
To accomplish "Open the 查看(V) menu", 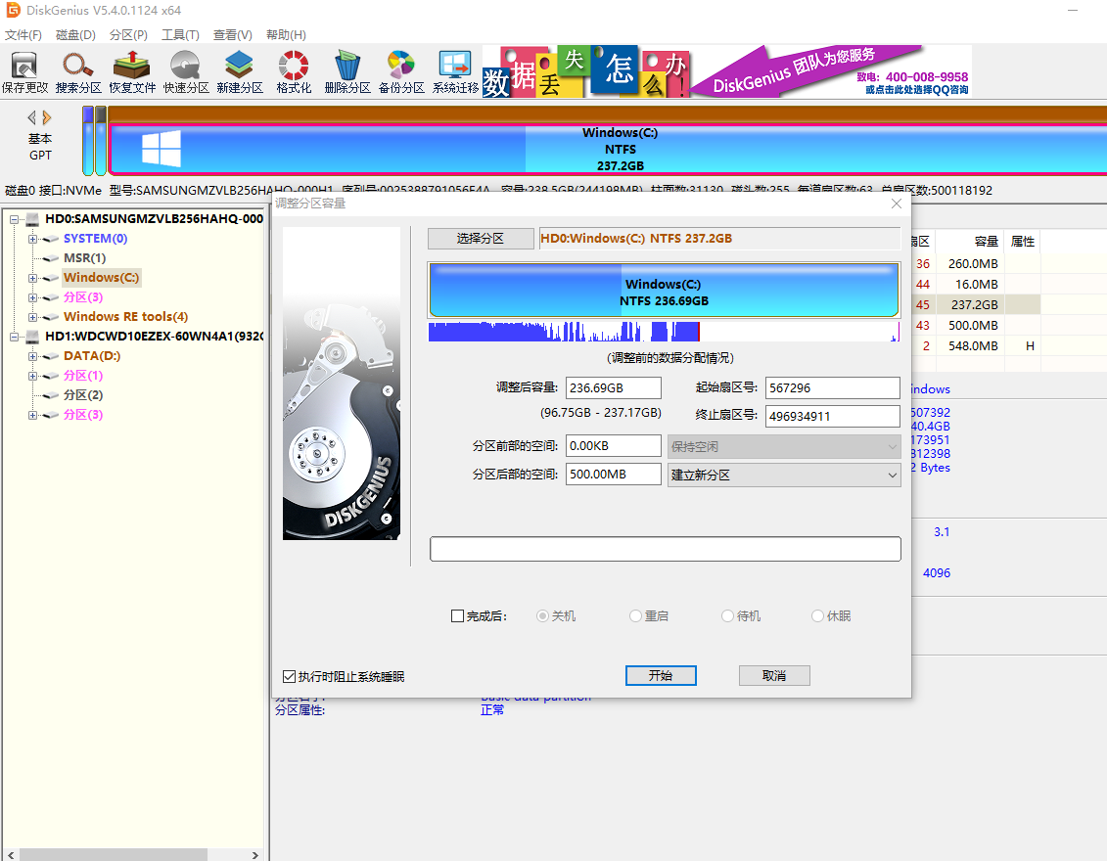I will (232, 34).
